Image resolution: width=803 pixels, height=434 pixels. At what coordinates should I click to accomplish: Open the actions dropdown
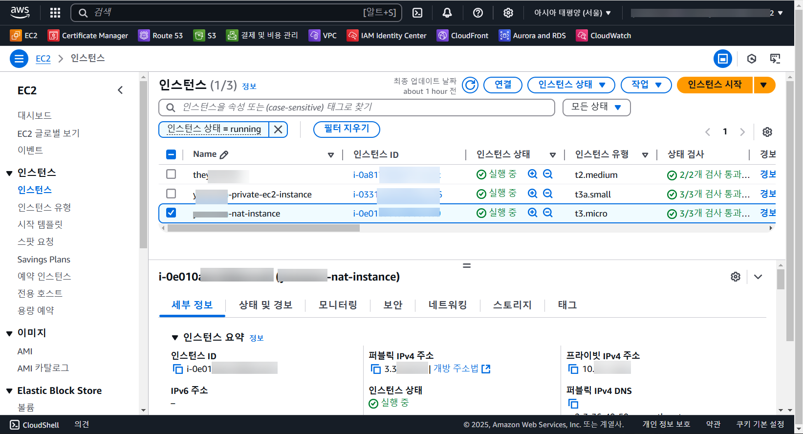[x=646, y=85]
